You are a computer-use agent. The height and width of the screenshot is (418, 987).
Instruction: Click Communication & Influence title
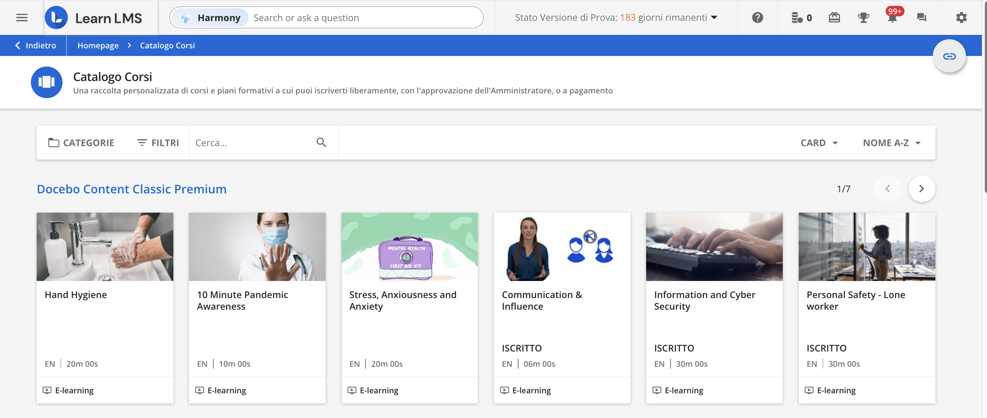click(542, 300)
